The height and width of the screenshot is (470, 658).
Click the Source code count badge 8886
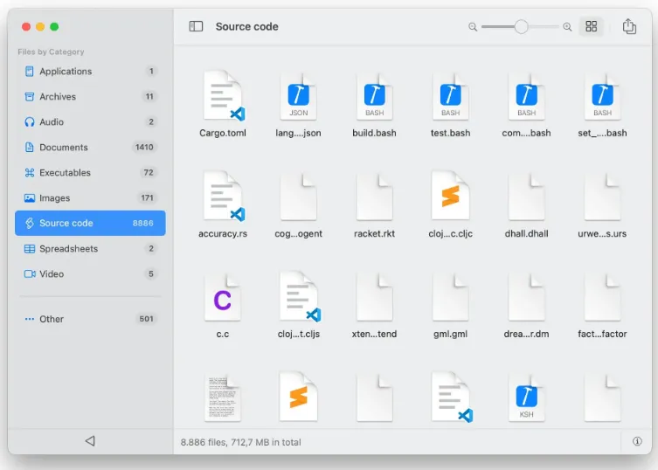click(x=143, y=224)
